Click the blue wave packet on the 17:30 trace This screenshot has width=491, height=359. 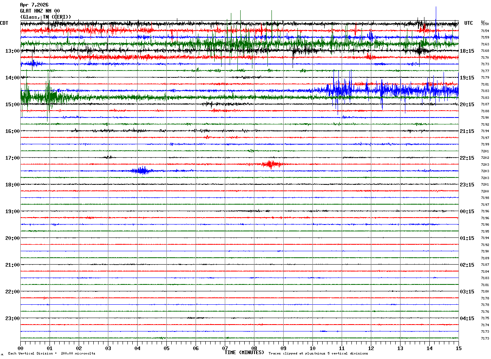click(142, 171)
